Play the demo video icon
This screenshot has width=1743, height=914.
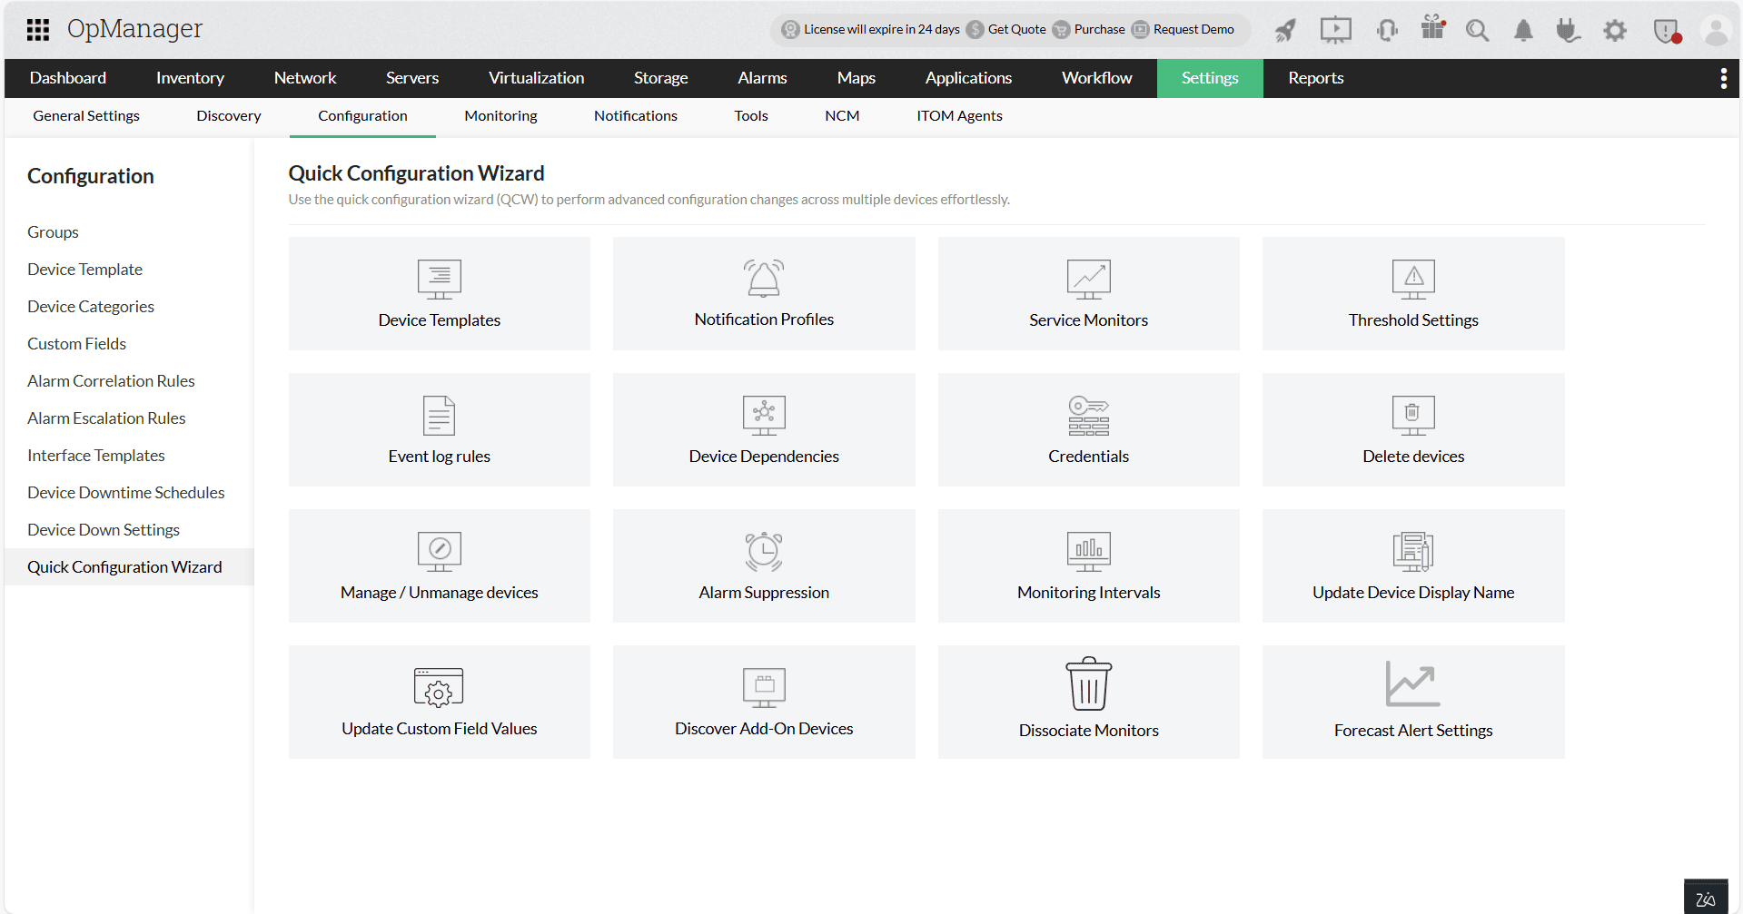tap(1335, 30)
